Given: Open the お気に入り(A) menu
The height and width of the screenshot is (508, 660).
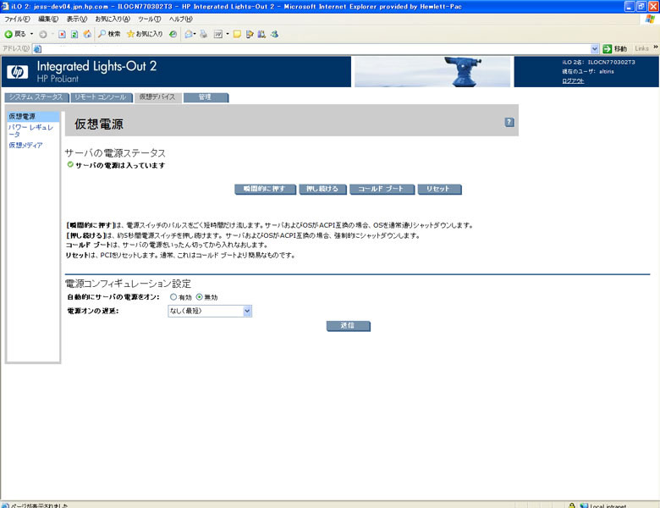Looking at the screenshot, I should 113,19.
